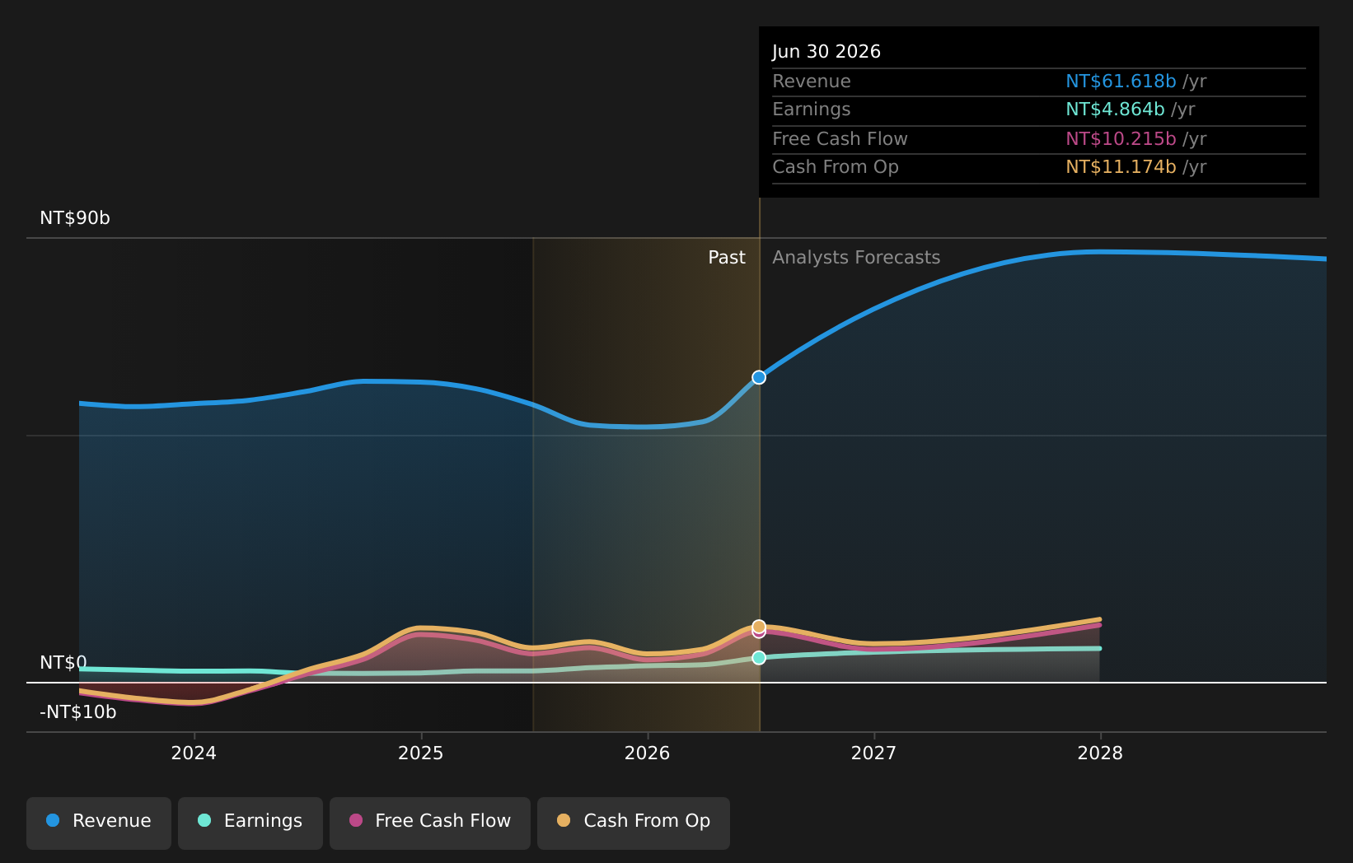Click the Past label on chart
This screenshot has height=863, width=1353.
(727, 258)
